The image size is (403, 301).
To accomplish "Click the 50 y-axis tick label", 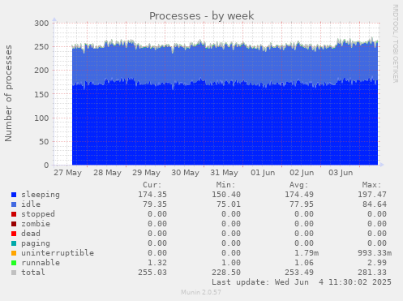I will (x=44, y=141).
